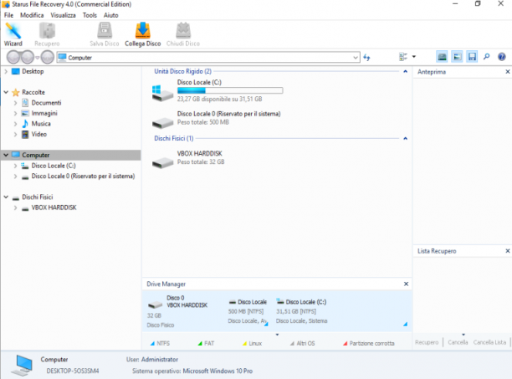512x379 pixels.
Task: Click the up-level round navigation button
Action: [48, 58]
